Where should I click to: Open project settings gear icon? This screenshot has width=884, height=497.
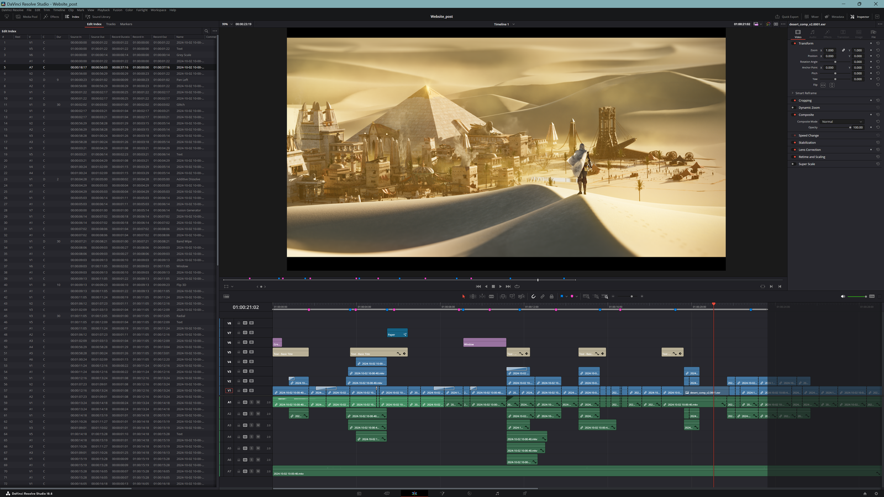point(876,493)
